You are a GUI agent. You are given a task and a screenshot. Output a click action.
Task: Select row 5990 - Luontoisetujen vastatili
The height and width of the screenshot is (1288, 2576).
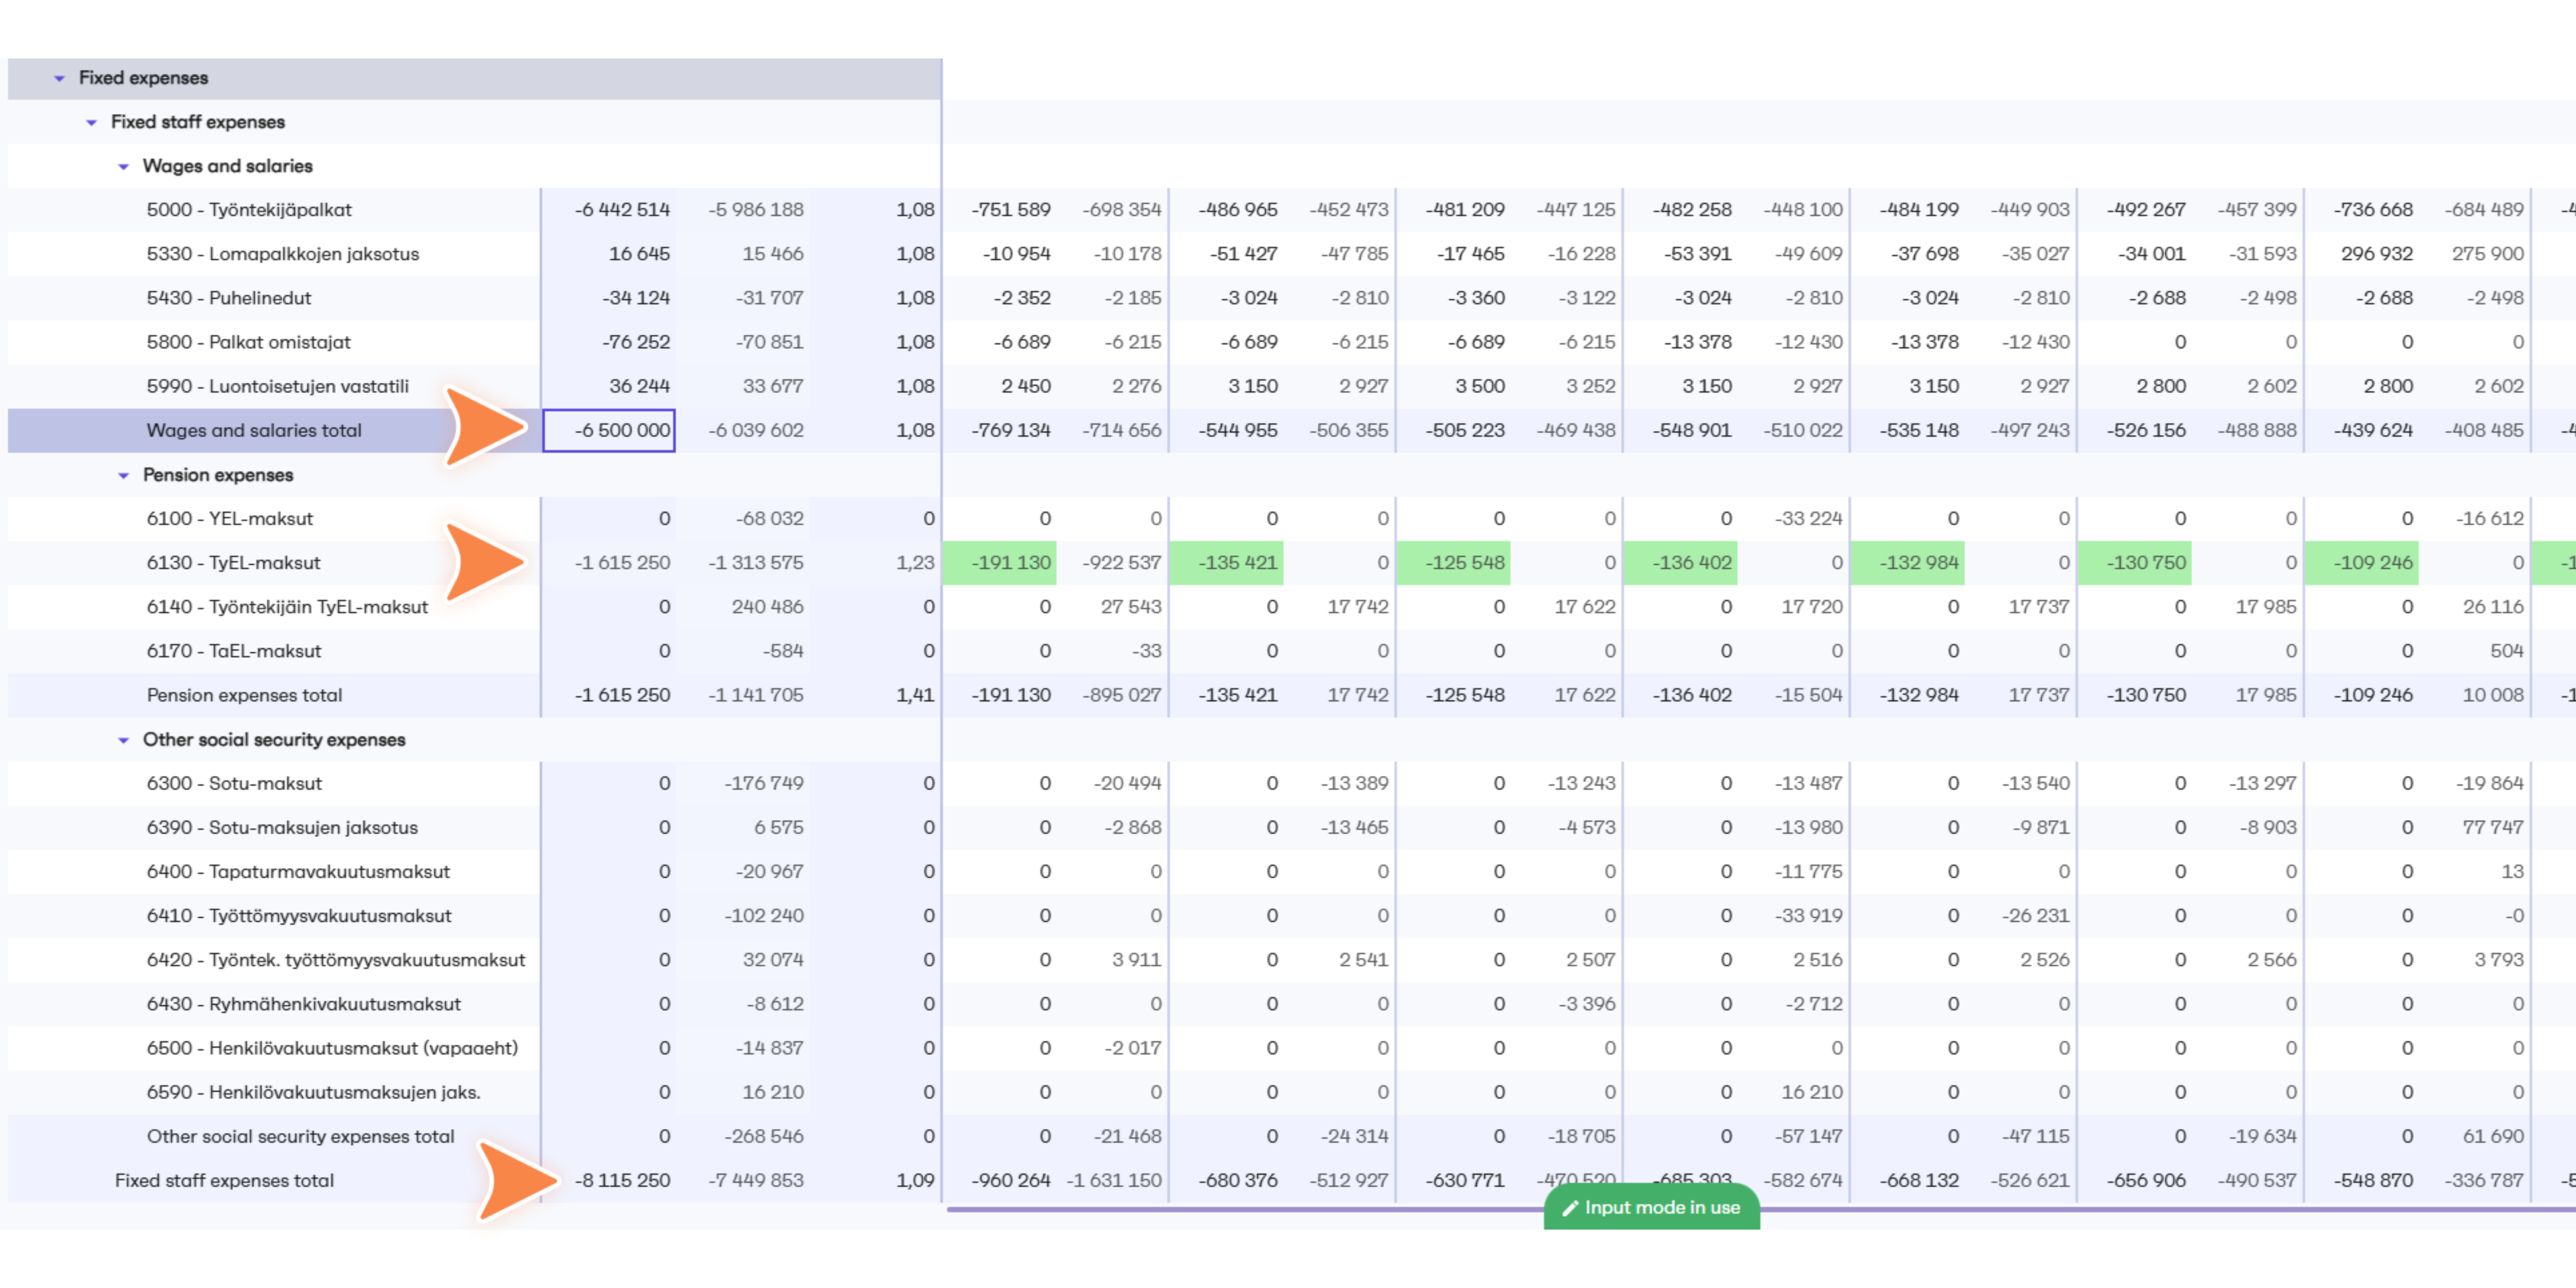[278, 386]
